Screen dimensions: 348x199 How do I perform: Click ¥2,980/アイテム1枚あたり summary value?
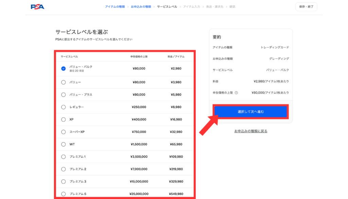271,81
